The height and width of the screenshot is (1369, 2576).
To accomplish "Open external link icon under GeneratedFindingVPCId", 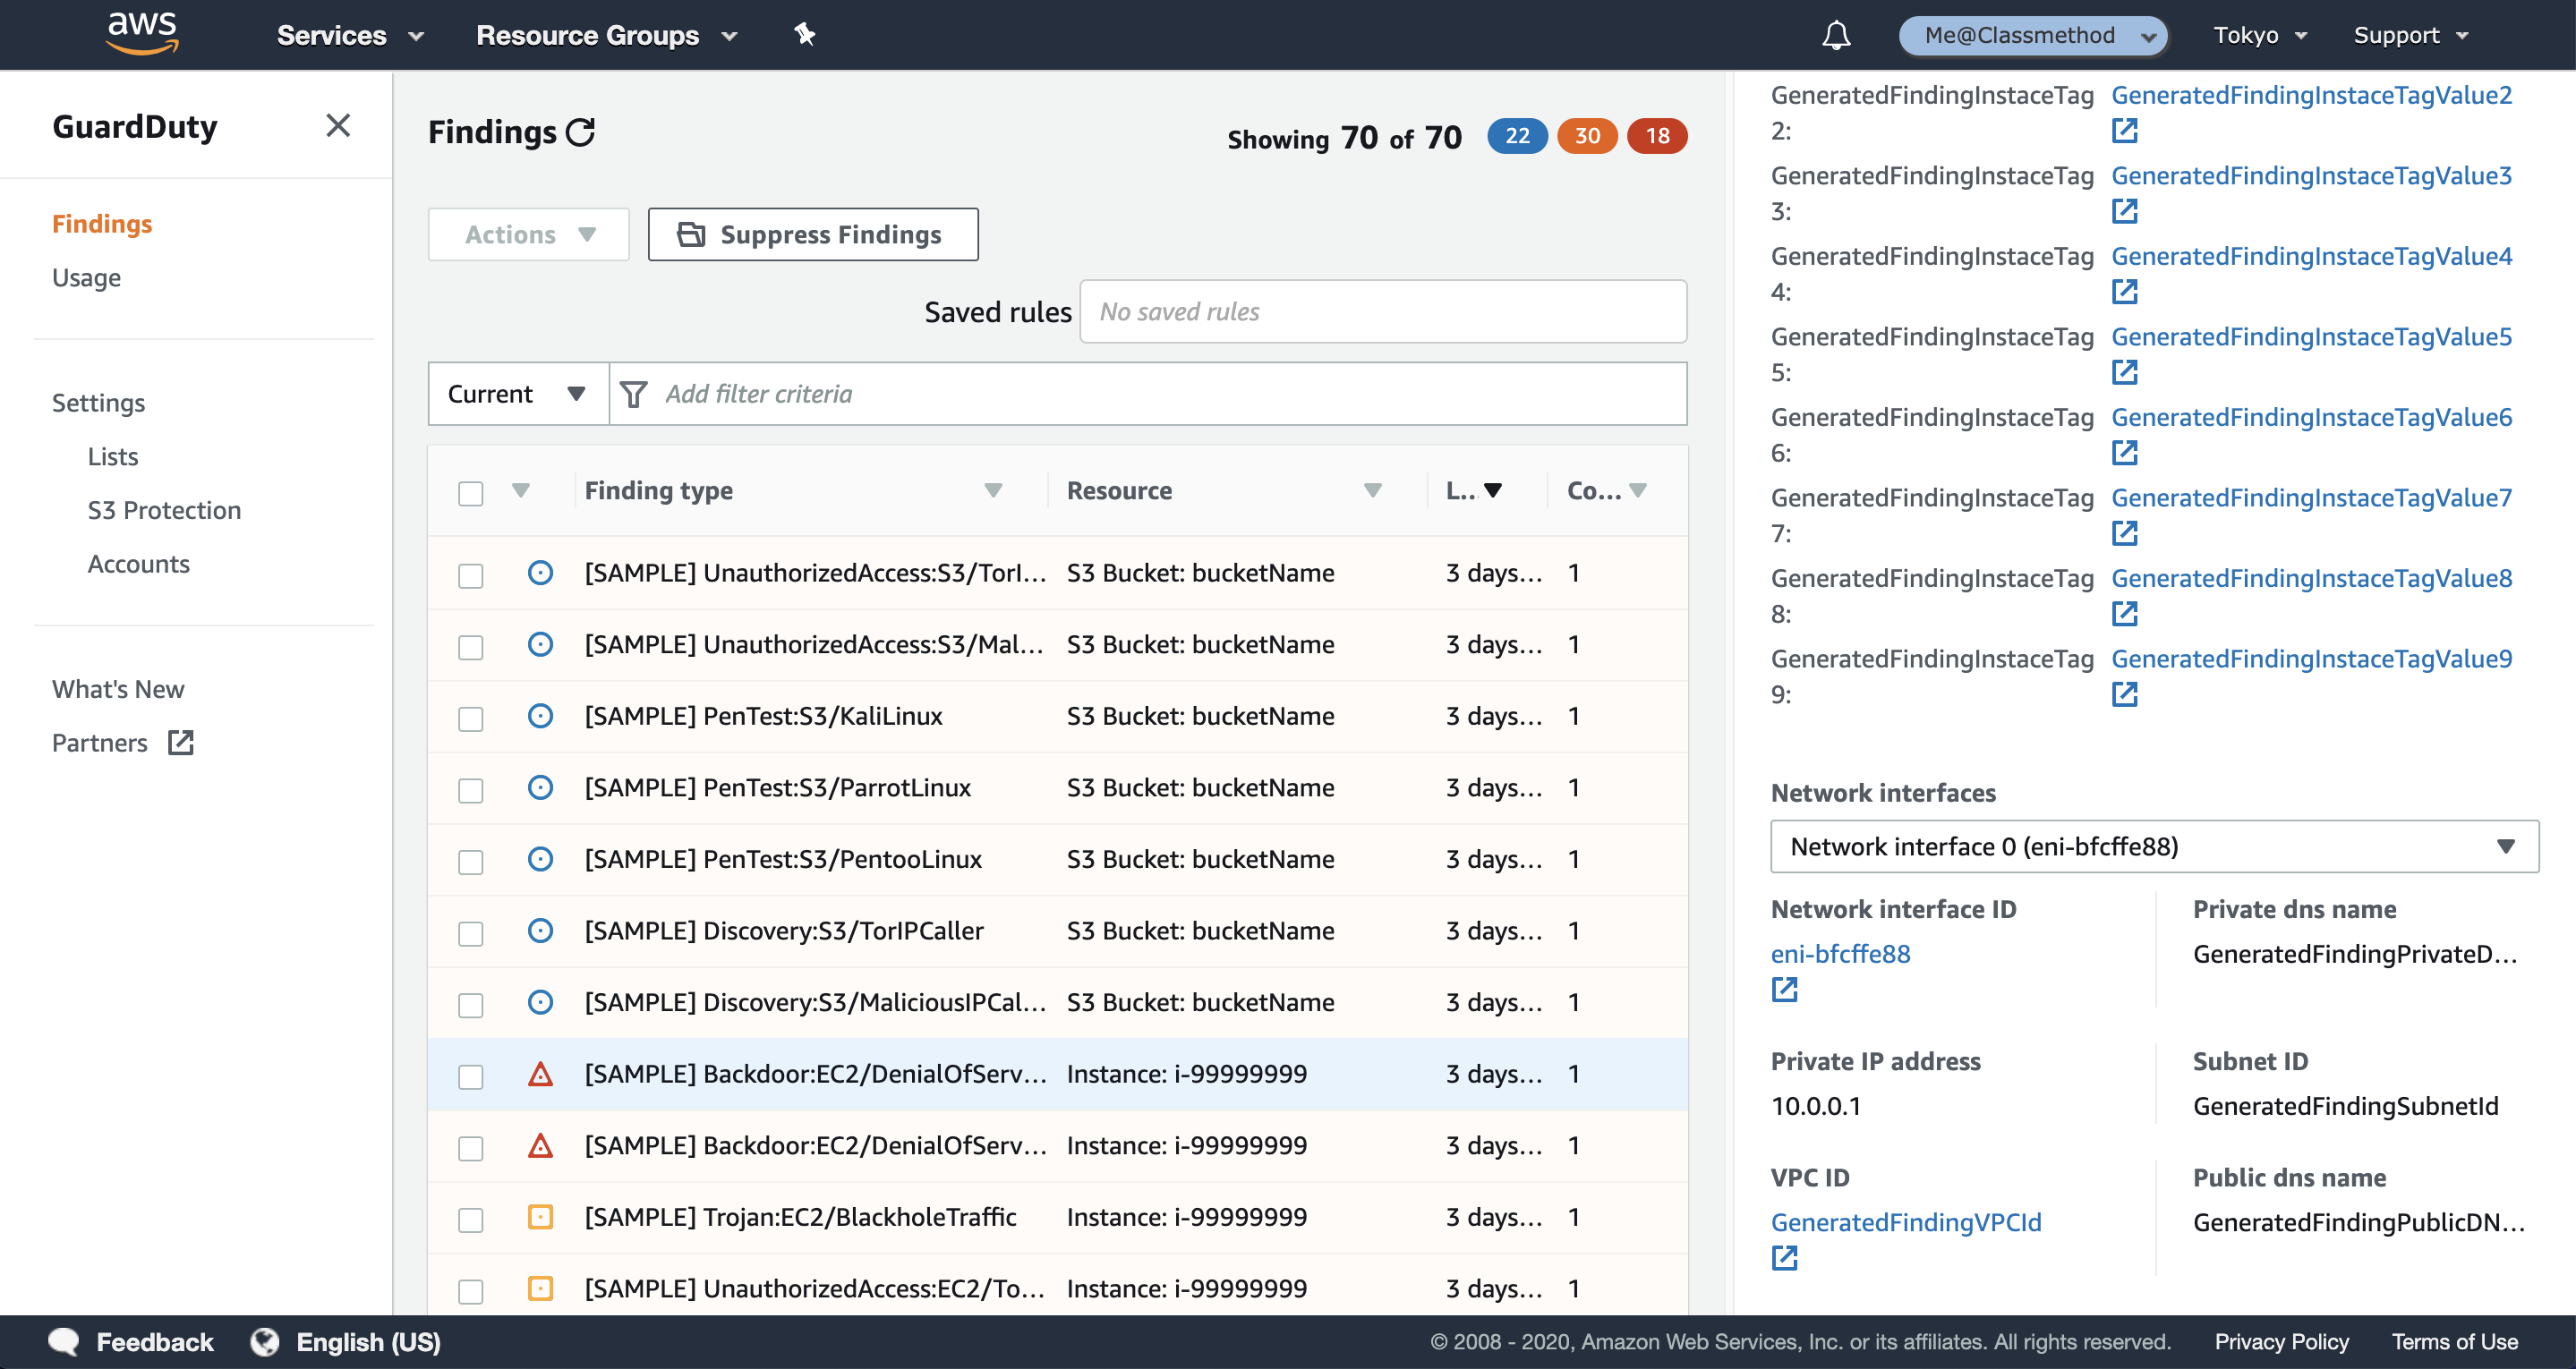I will point(1784,1258).
